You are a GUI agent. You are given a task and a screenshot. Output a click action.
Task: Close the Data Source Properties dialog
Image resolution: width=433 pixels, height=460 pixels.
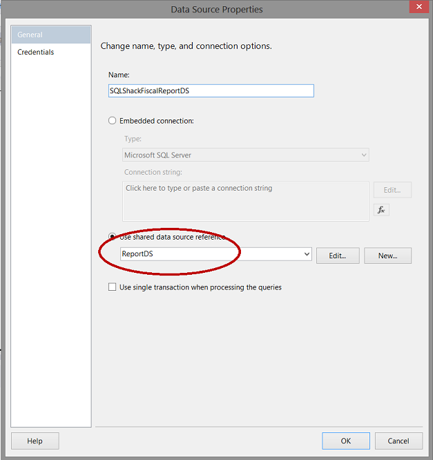(417, 8)
